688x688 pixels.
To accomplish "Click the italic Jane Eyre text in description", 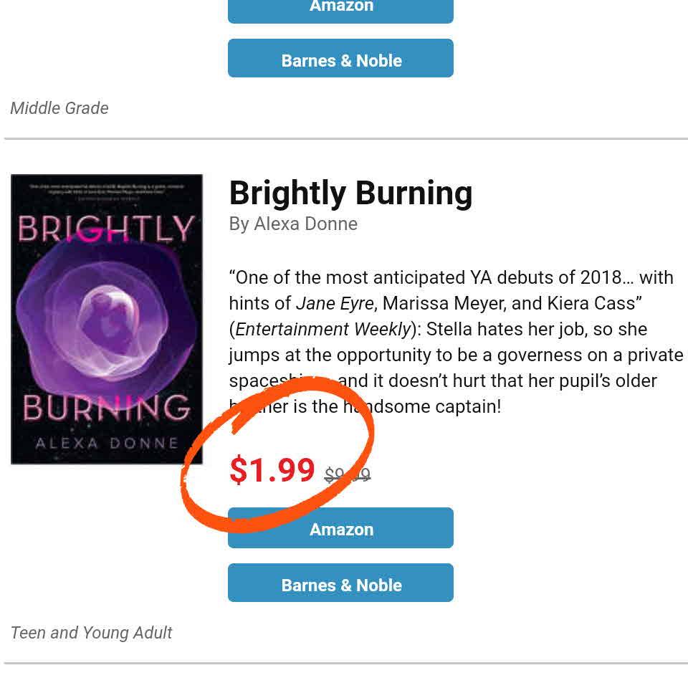I will pyautogui.click(x=335, y=304).
